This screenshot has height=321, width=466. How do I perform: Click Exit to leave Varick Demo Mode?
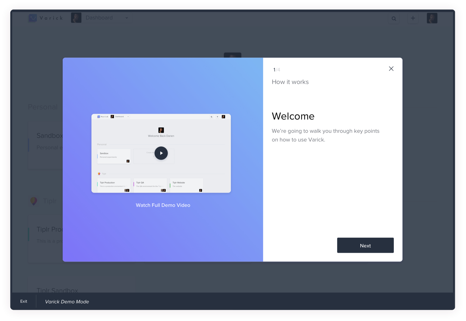tap(24, 301)
